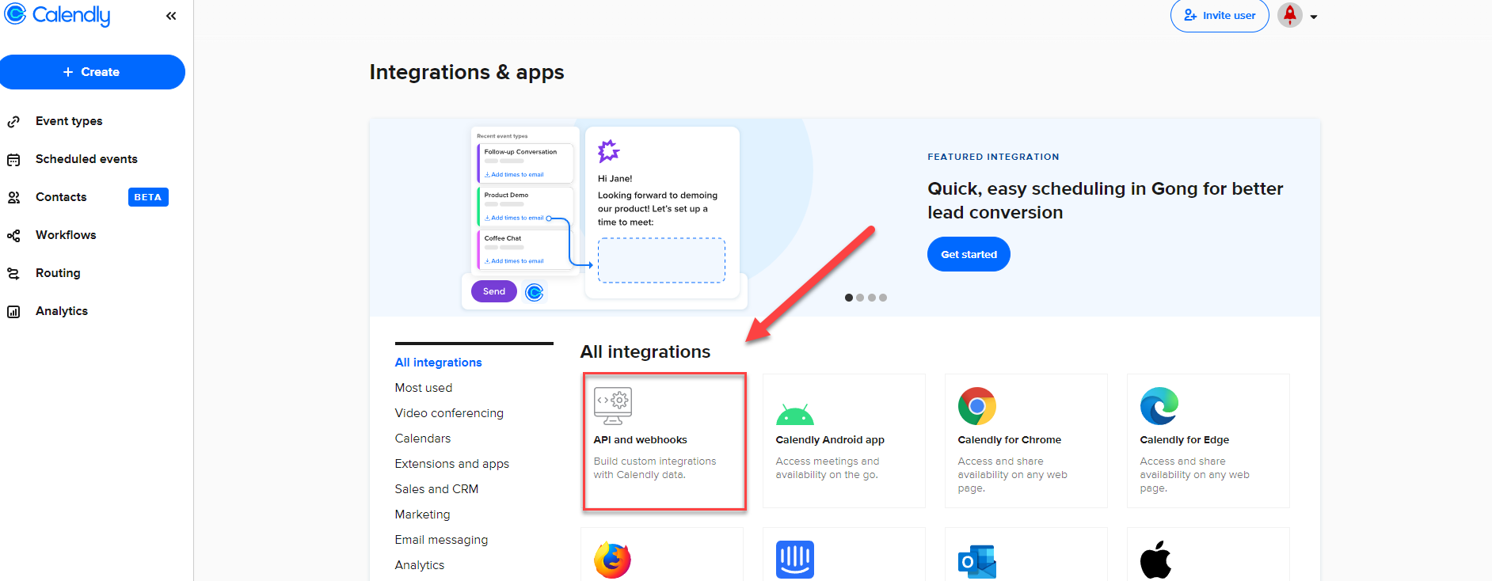Viewport: 1492px width, 581px height.
Task: Select the second carousel dot
Action: pyautogui.click(x=860, y=298)
